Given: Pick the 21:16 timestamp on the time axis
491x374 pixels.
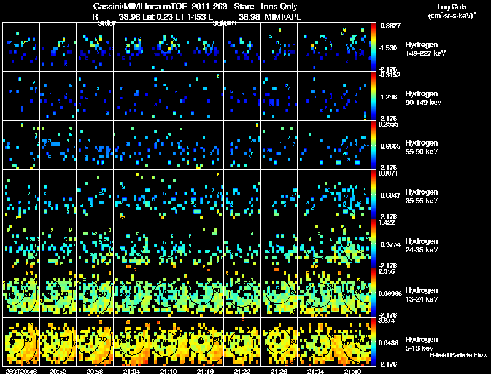Looking at the screenshot, I should pyautogui.click(x=206, y=371).
